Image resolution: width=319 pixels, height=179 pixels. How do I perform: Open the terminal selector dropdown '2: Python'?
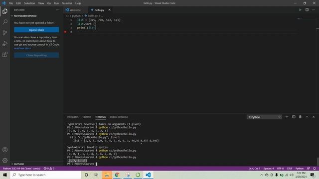(264, 117)
